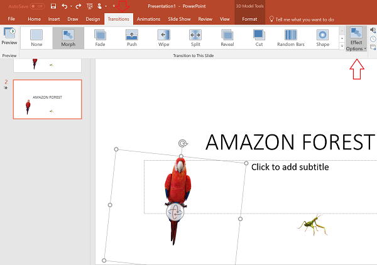This screenshot has width=377, height=265.
Task: Open the Effect Options dropdown
Action: coord(356,39)
